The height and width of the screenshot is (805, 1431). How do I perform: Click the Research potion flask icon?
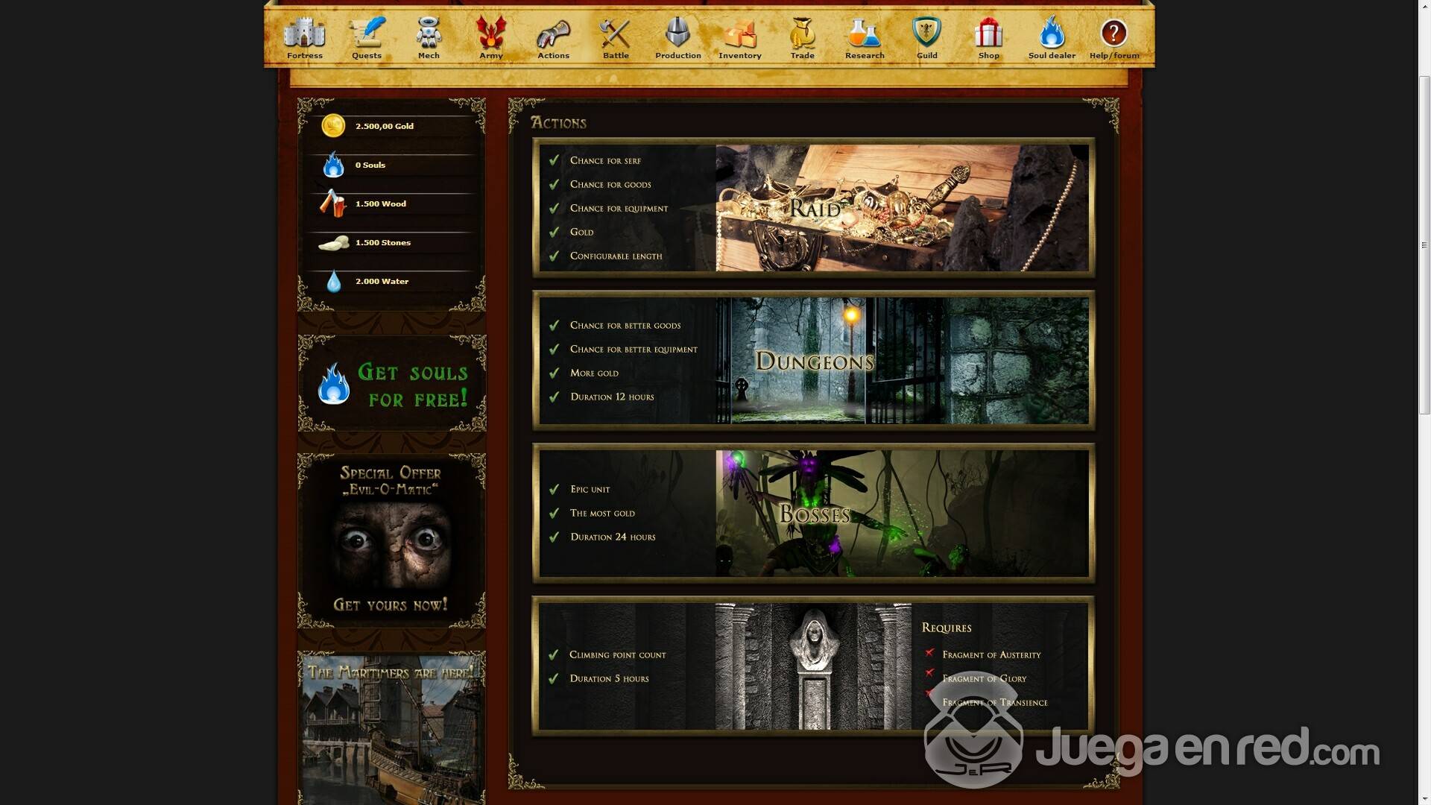click(865, 34)
